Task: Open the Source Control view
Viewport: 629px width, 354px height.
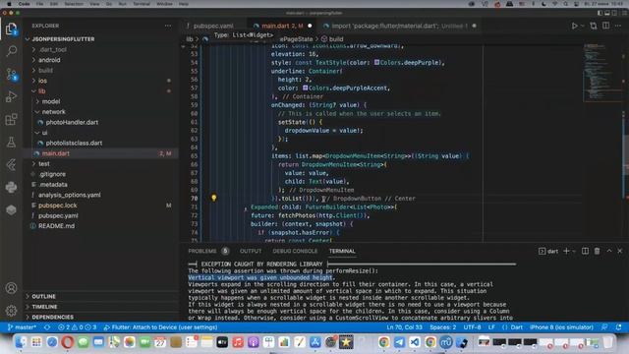Action: [11, 75]
